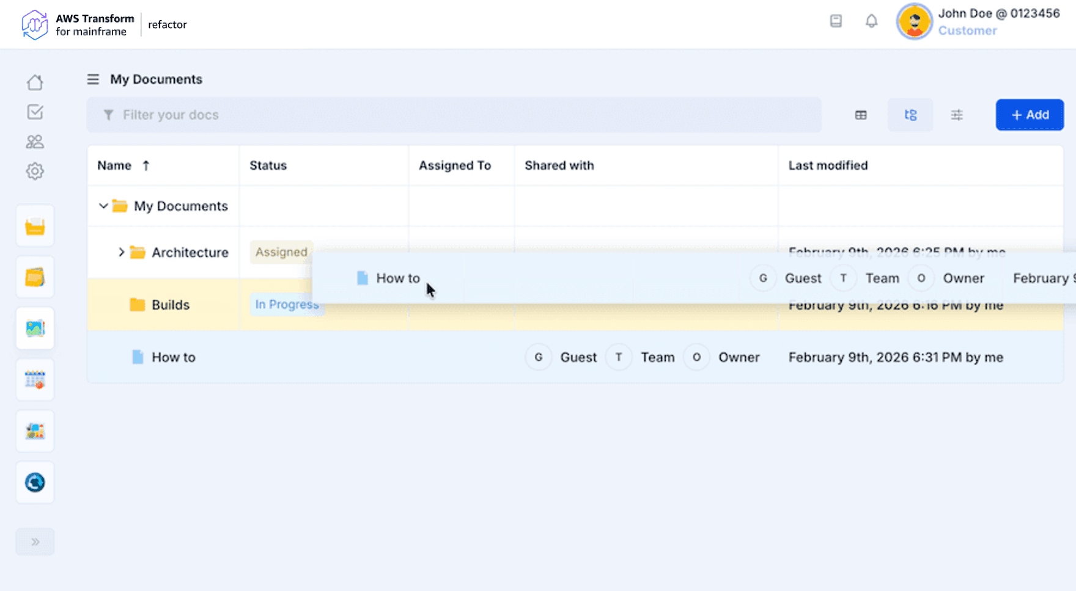1076x591 pixels.
Task: Click the Add button
Action: click(x=1030, y=115)
